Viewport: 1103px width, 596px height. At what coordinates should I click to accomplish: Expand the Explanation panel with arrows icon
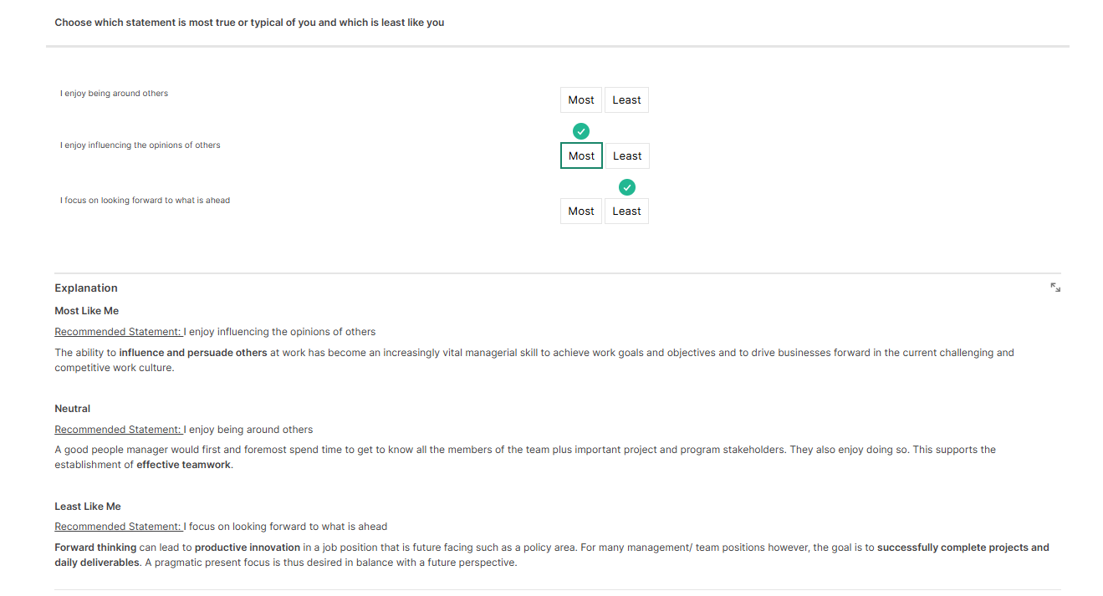tap(1055, 288)
